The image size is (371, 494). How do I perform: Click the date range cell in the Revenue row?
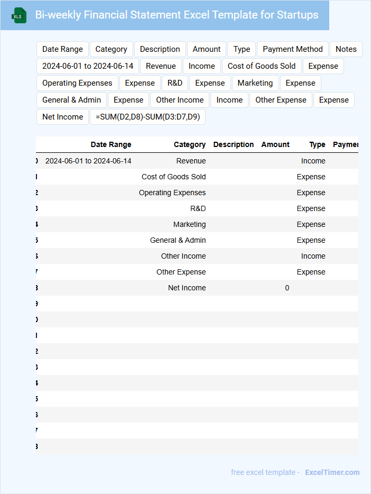(88, 161)
